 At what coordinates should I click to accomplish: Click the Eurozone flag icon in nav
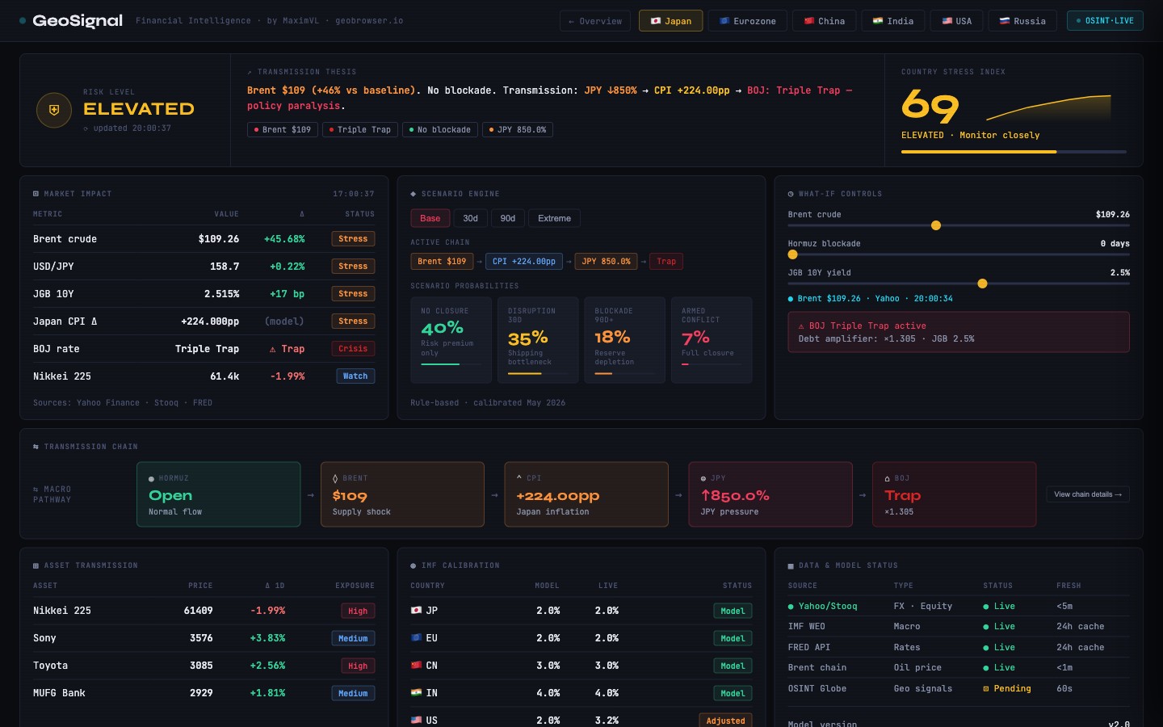tap(724, 21)
